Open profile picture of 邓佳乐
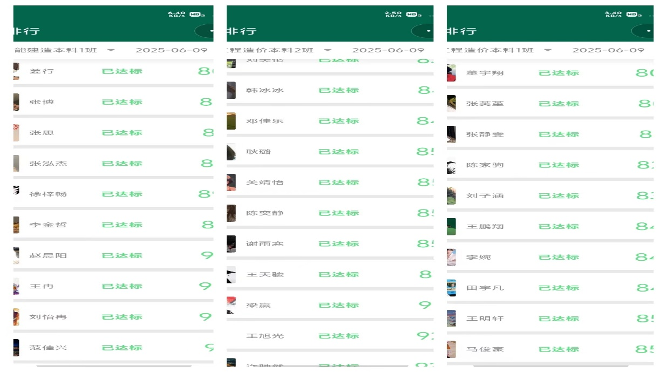Image resolution: width=667 pixels, height=372 pixels. point(231,121)
